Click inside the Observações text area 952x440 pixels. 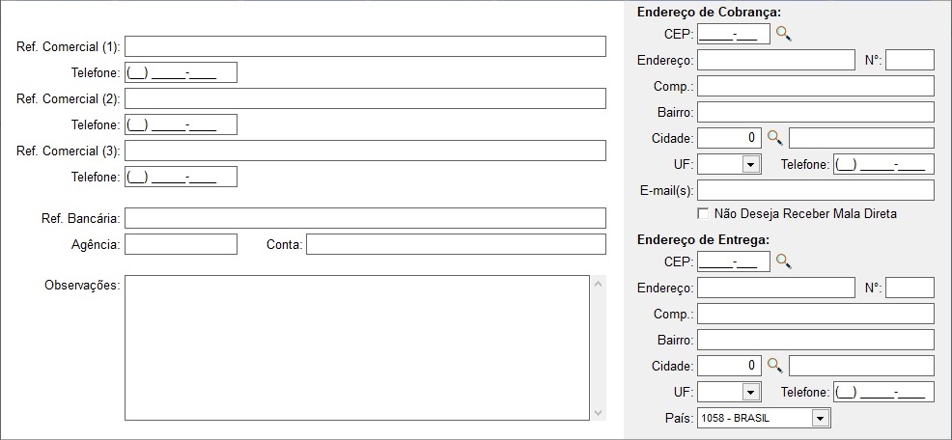pyautogui.click(x=357, y=347)
